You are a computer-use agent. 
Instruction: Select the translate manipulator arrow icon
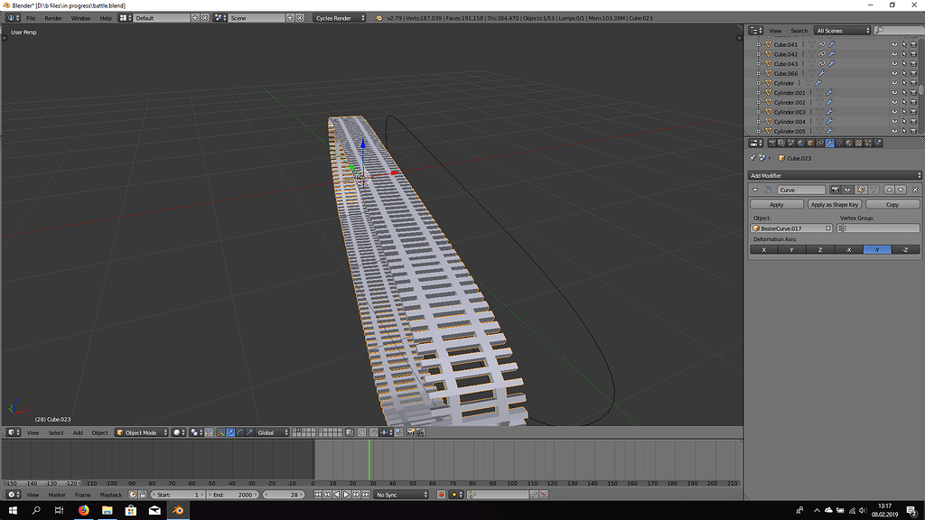coord(230,432)
